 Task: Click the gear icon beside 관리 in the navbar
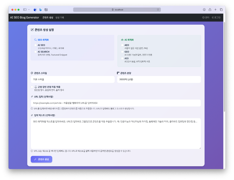click(203, 17)
